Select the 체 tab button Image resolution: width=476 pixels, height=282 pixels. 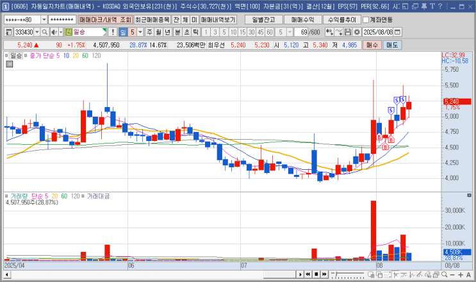185,20
